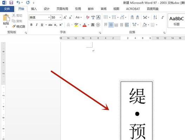Toggle subscript formatting
Image resolution: width=185 pixels, height=140 pixels.
55,25
